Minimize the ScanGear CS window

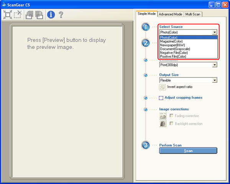[211, 5]
